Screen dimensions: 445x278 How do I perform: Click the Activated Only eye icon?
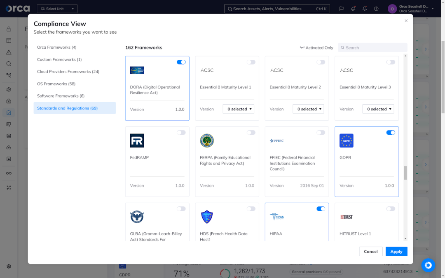[x=302, y=48]
